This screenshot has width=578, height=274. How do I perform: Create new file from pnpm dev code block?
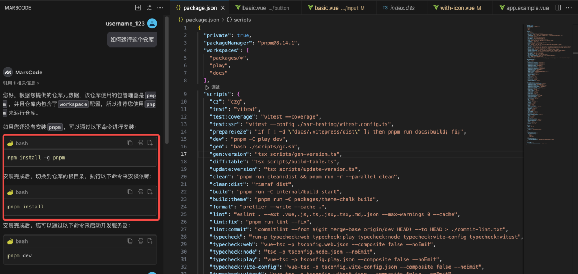tap(150, 241)
